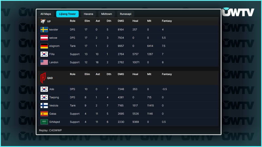Click the Fantasy header in VP table
The width and height of the screenshot is (262, 147).
coord(167,21)
